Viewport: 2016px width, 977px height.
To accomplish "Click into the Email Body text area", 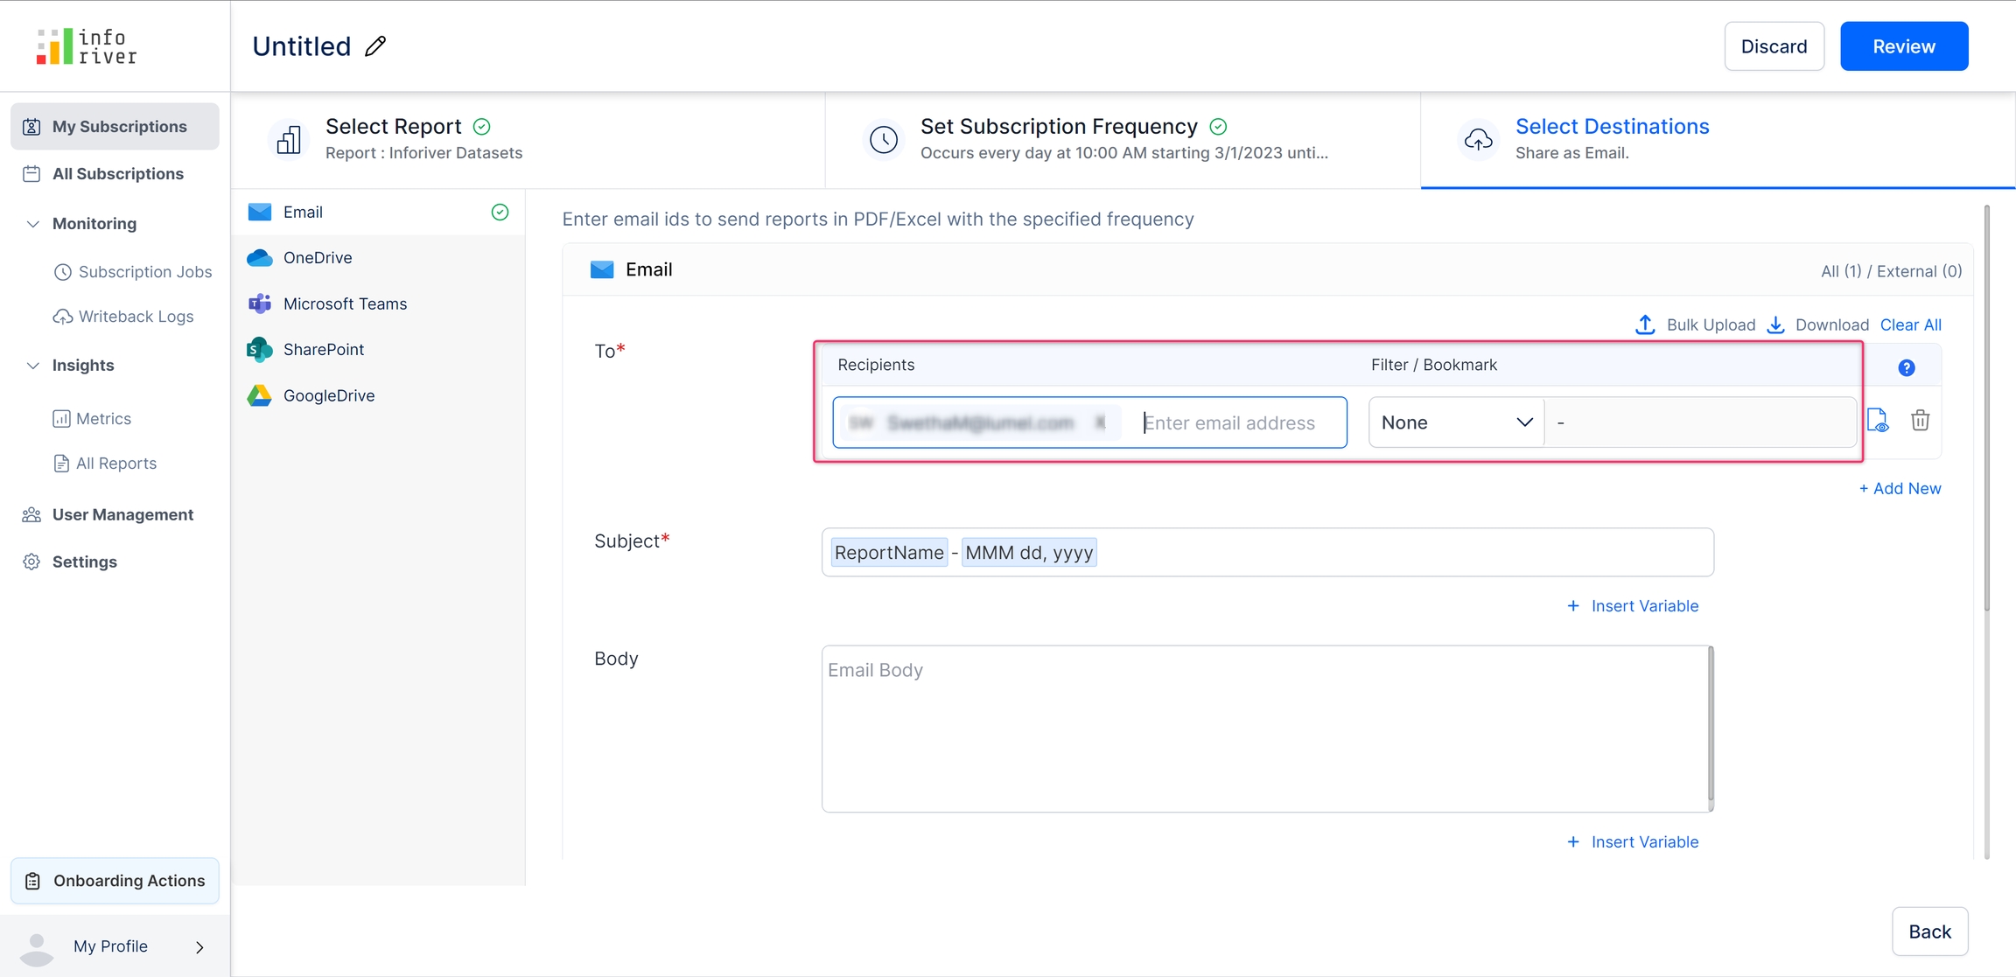I will coord(1264,729).
